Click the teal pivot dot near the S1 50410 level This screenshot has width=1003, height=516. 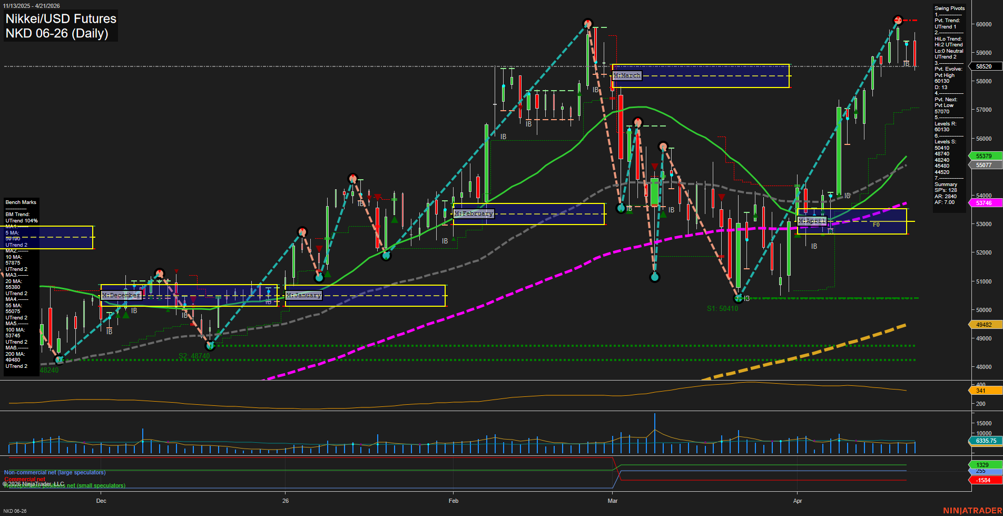739,298
